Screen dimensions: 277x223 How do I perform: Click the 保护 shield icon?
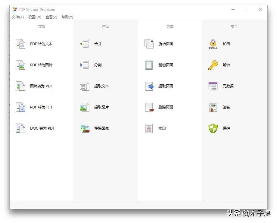(x=213, y=128)
